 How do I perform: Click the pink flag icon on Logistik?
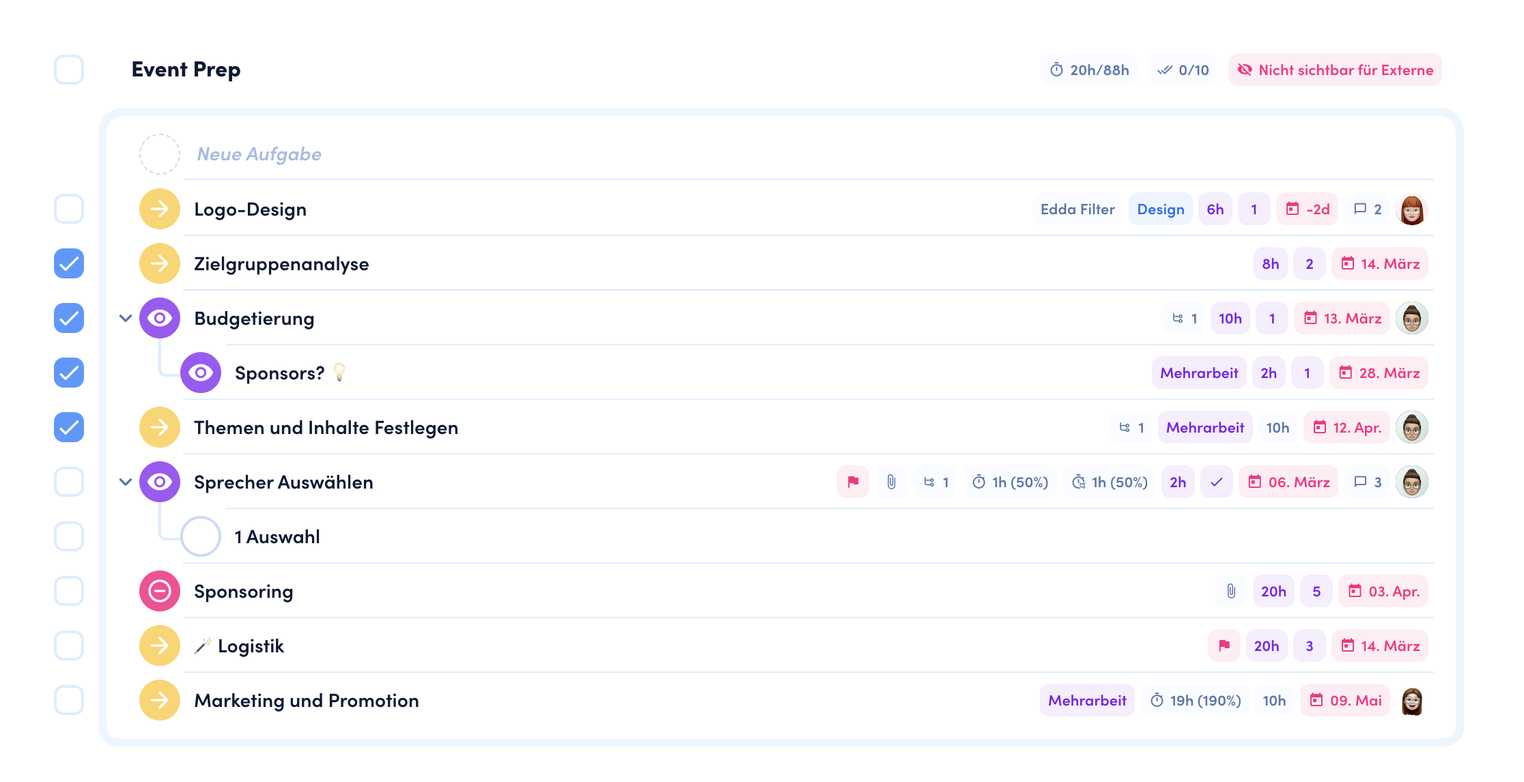pyautogui.click(x=1224, y=646)
